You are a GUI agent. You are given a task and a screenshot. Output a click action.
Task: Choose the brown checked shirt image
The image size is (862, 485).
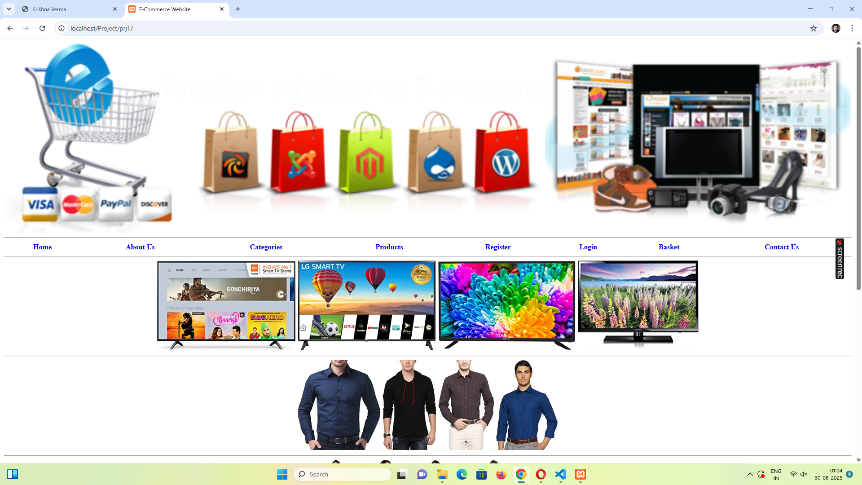[466, 405]
